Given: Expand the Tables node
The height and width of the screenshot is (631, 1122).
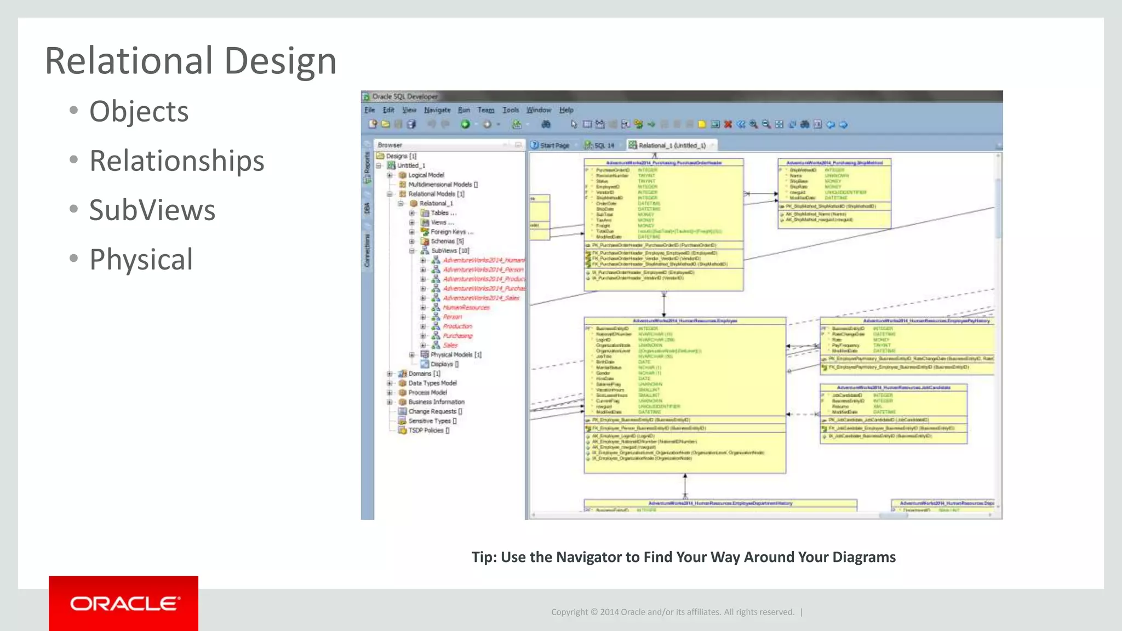Looking at the screenshot, I should [x=412, y=213].
